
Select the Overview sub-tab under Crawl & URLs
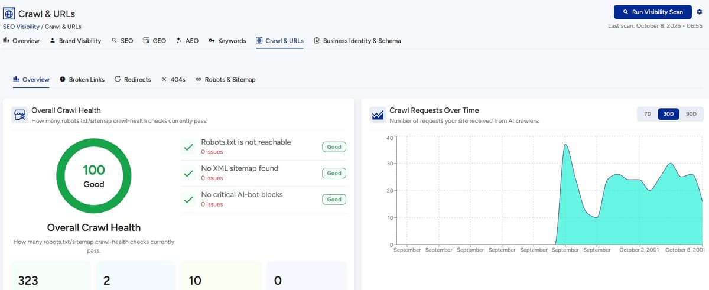[x=31, y=79]
